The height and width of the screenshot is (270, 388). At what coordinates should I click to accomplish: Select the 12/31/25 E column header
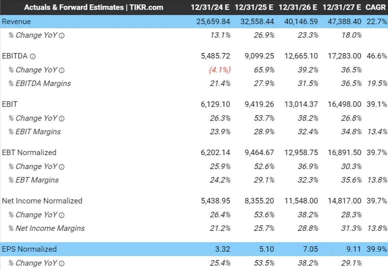tap(254, 7)
